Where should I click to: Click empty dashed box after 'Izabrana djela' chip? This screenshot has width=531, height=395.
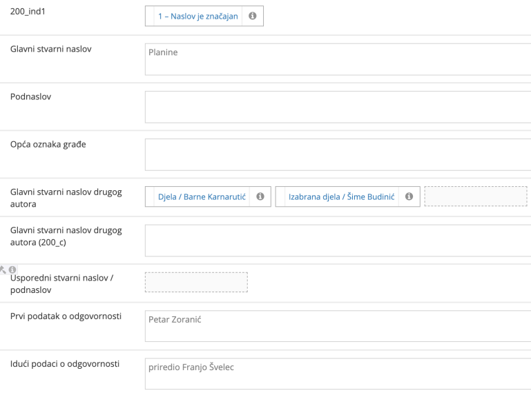[475, 196]
